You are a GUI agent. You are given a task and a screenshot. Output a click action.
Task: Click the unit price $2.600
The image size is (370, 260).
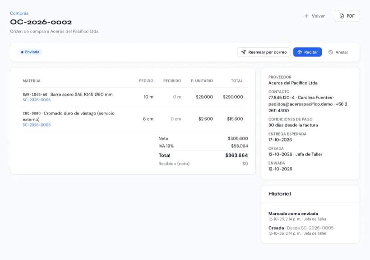tap(205, 119)
